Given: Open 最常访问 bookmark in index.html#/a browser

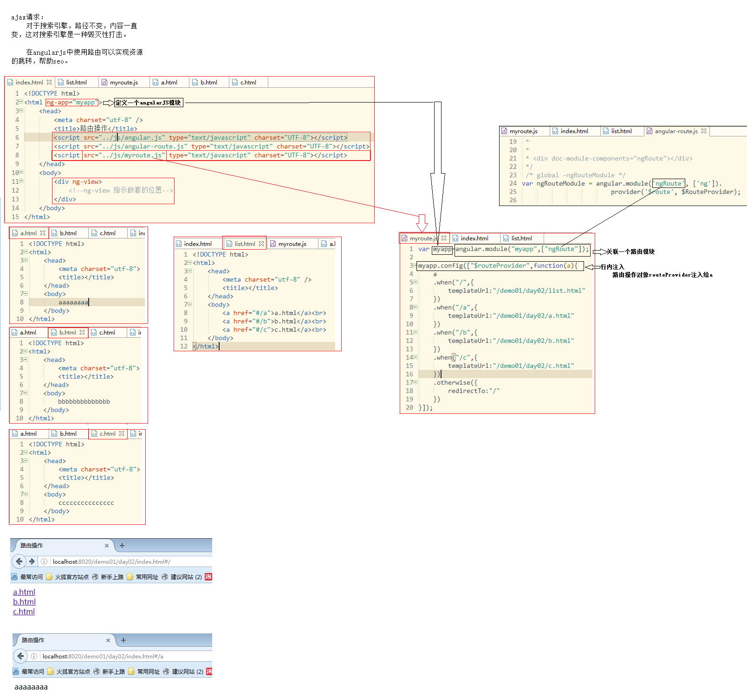Looking at the screenshot, I should (28, 671).
